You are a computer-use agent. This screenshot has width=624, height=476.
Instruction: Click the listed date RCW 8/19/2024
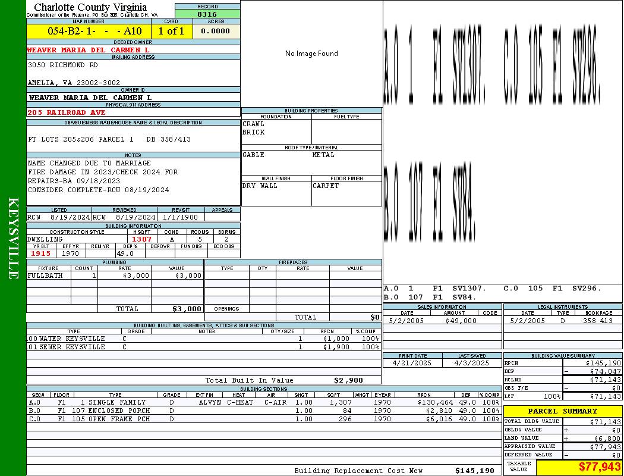pyautogui.click(x=59, y=218)
